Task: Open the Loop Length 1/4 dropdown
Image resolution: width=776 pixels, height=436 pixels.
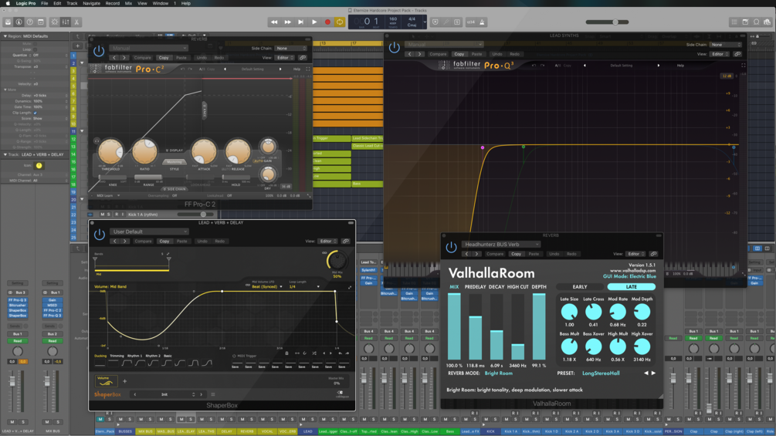Action: click(x=304, y=287)
